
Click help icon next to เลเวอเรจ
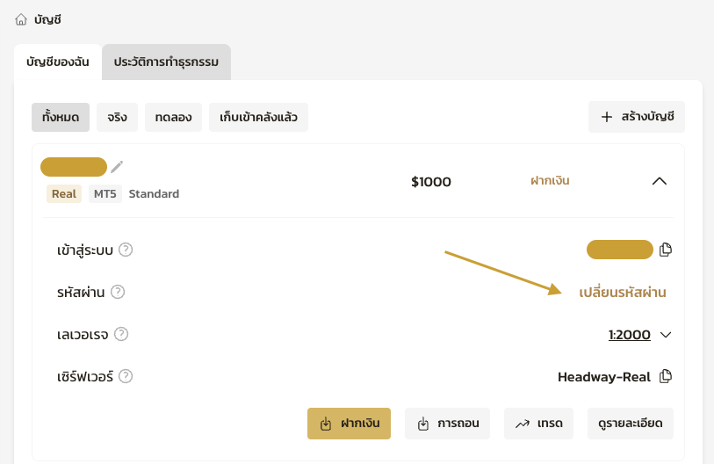[121, 334]
